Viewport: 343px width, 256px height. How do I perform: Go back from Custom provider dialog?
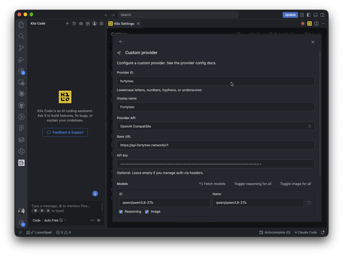click(121, 42)
